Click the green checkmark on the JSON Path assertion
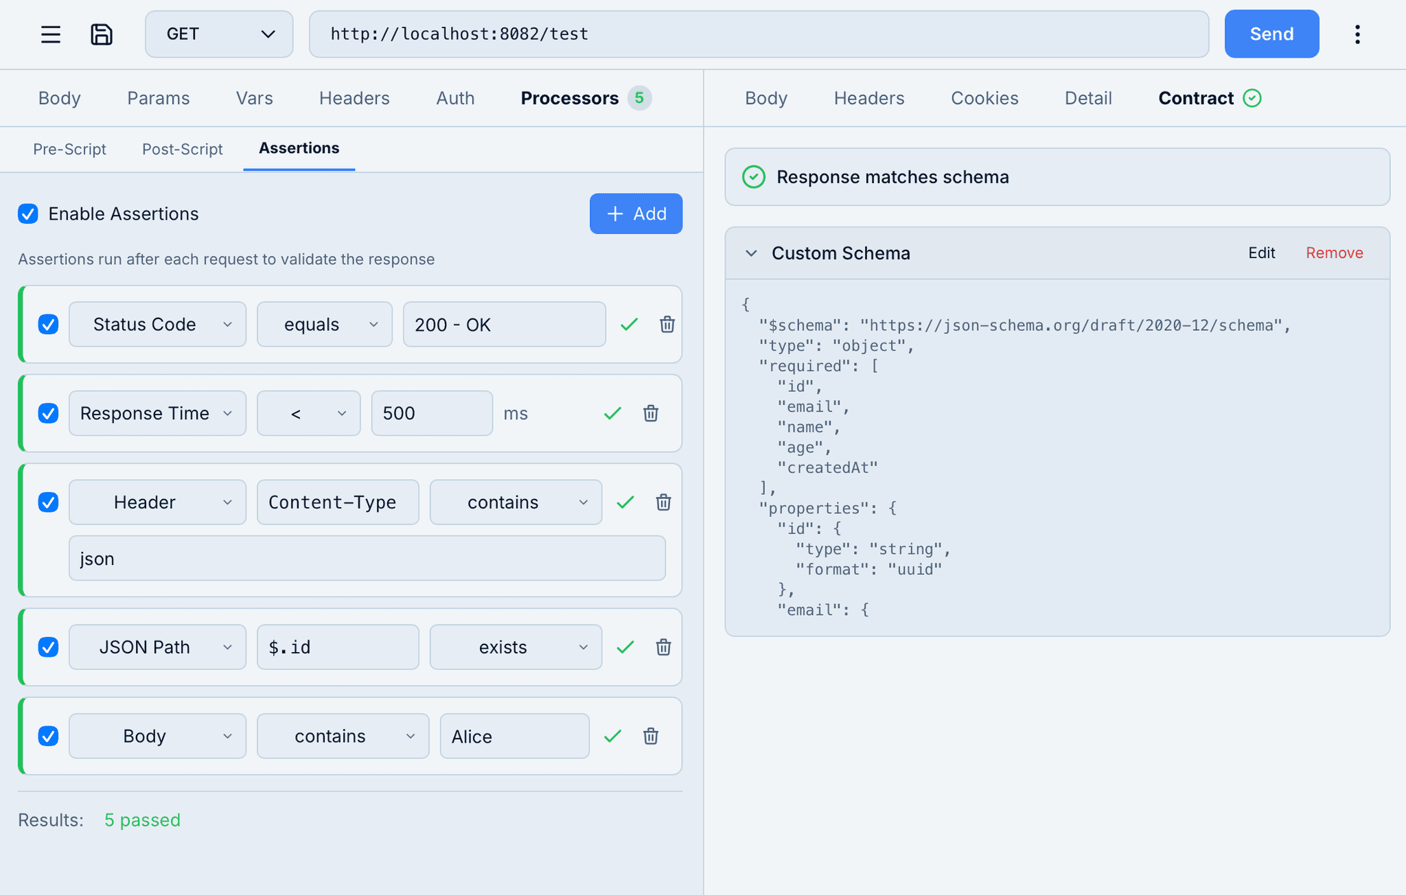The height and width of the screenshot is (895, 1406). 625,647
